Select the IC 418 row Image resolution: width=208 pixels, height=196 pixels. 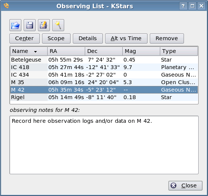pyautogui.click(x=104, y=67)
